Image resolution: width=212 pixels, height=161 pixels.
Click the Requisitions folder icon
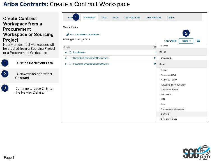click(x=70, y=52)
